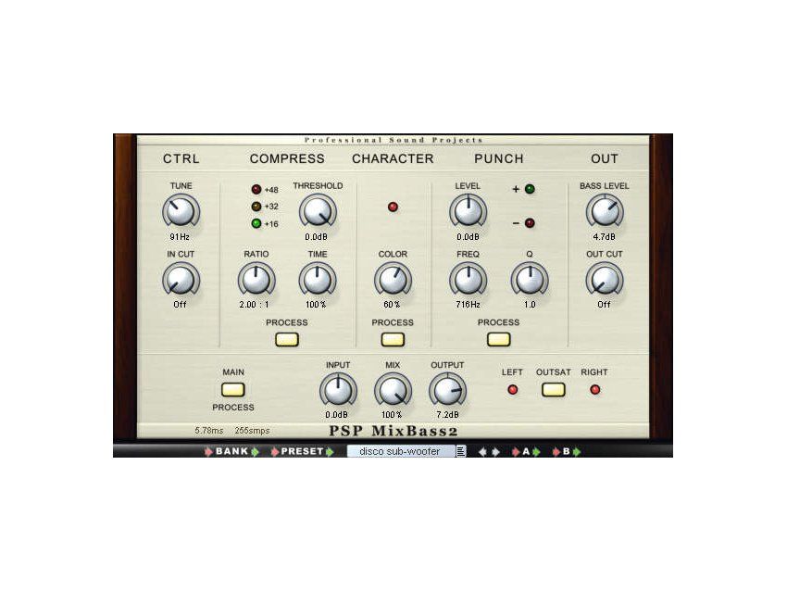Click the COLOR knob at 60%

tap(393, 280)
